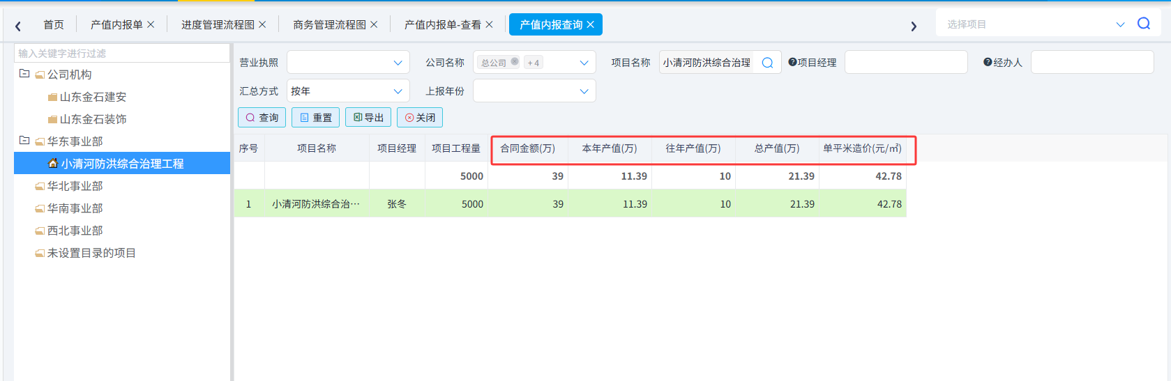Close the active 产值内报查询 tab
1171x381 pixels.
point(590,24)
